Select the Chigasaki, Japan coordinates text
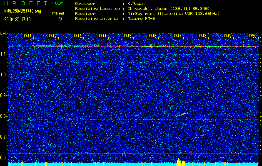Screen dimensions: 262x166 (x=169, y=8)
